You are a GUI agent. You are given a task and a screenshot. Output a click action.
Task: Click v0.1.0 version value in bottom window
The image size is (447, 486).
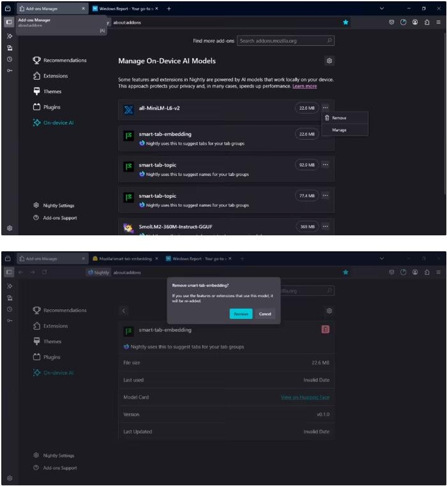pyautogui.click(x=323, y=415)
